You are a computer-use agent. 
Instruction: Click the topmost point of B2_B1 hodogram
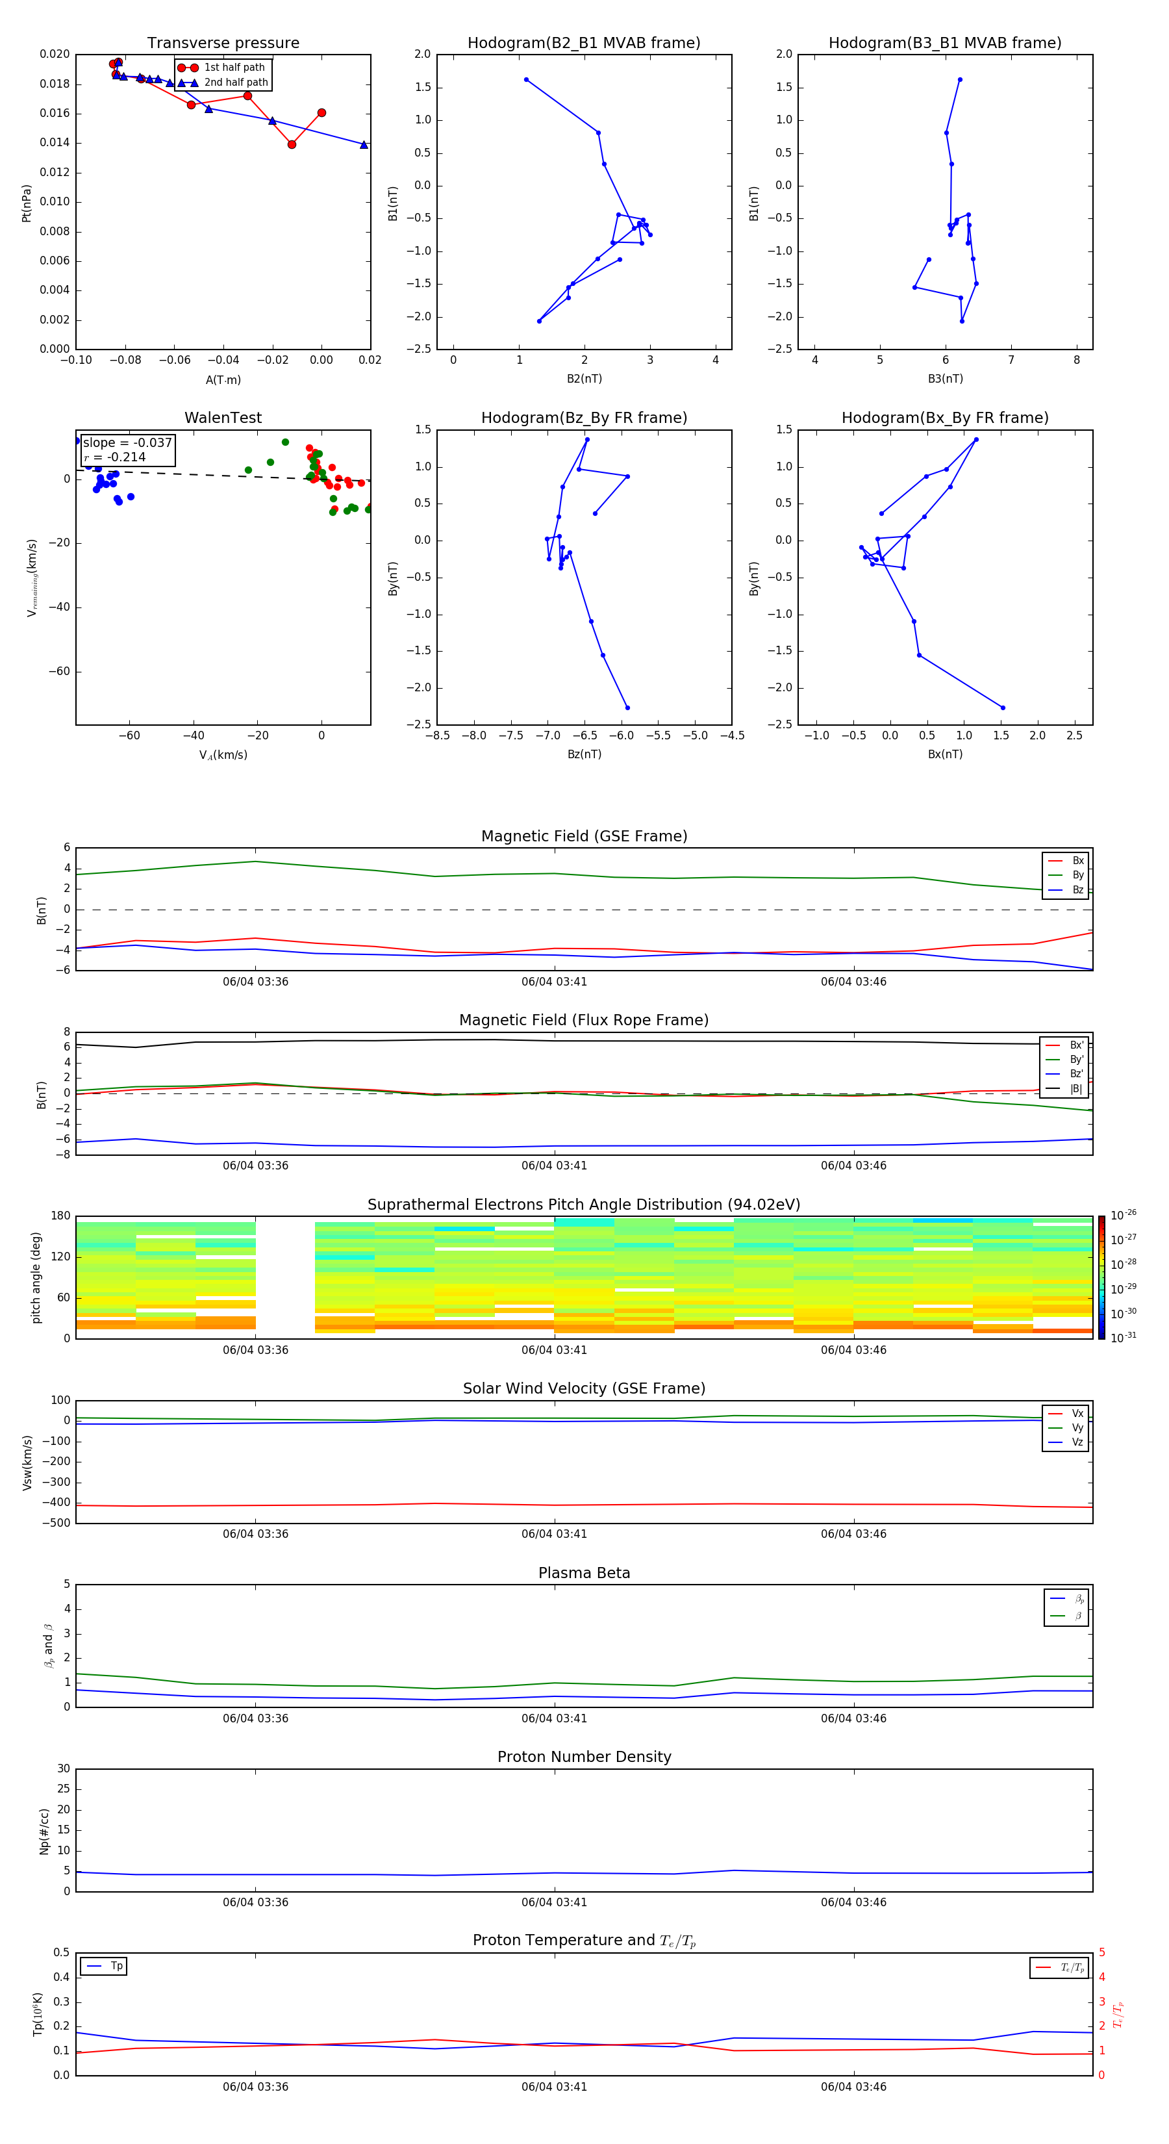(526, 80)
